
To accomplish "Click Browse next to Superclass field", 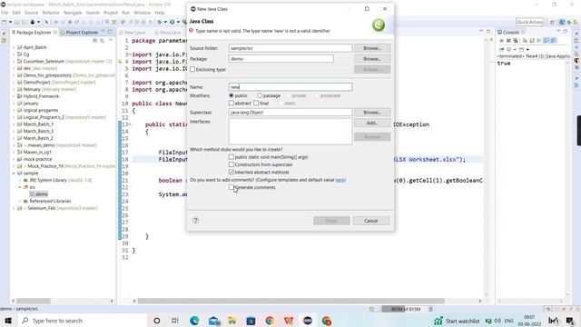I will (372, 113).
